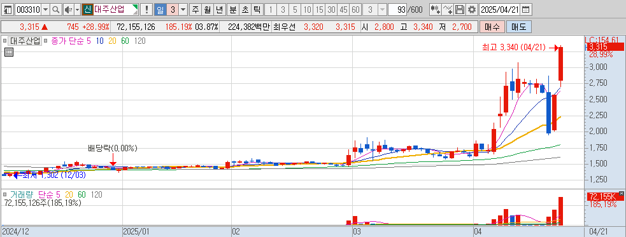
Task: Click the 거래량 volume indicator label
Action: [x=22, y=194]
